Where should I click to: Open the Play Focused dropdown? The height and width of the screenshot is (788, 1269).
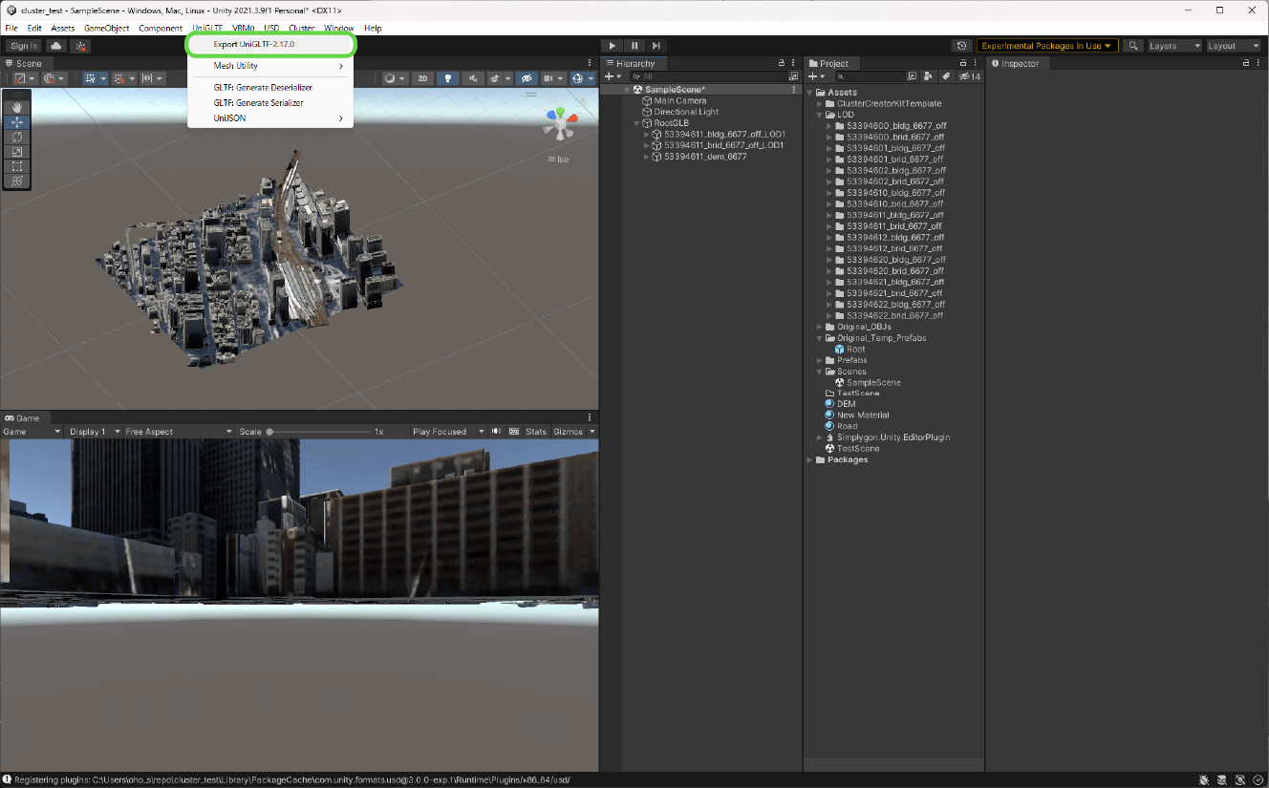point(447,432)
